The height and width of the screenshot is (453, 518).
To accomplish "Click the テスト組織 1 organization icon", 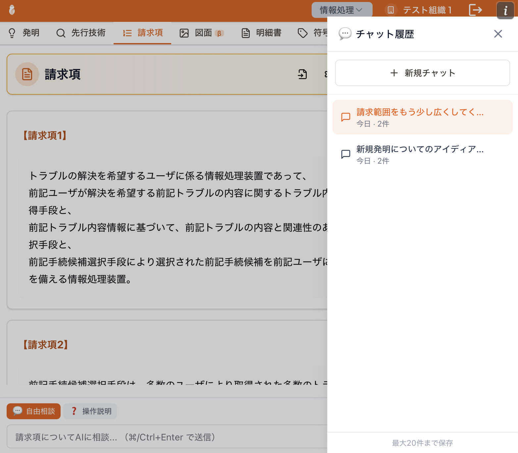I will point(391,10).
